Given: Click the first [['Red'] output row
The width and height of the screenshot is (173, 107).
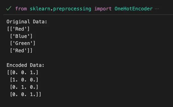Looking at the screenshot, I should [x=18, y=29].
